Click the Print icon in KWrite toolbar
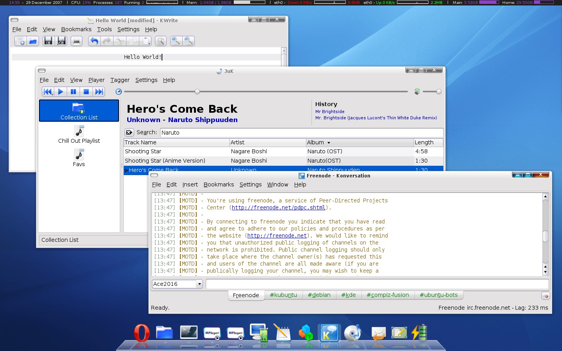This screenshot has width=562, height=351. 76,41
